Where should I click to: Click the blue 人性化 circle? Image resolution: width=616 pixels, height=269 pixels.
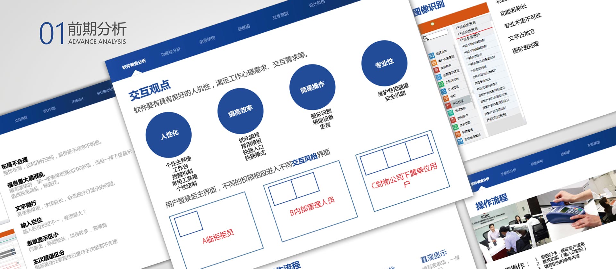click(169, 134)
